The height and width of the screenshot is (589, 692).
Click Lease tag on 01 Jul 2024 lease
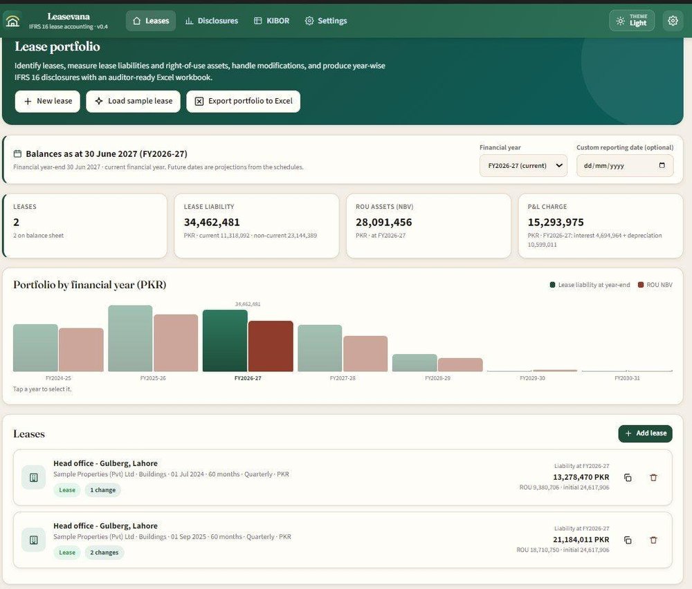67,490
